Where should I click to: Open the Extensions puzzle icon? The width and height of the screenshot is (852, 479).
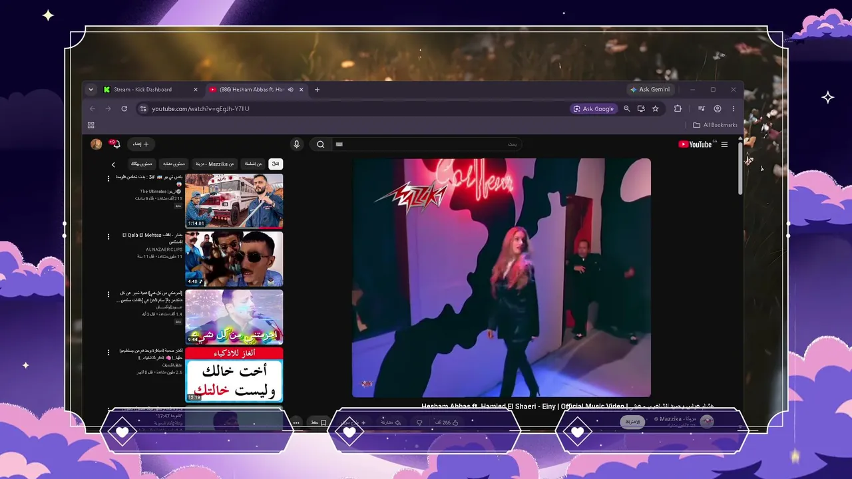coord(678,108)
